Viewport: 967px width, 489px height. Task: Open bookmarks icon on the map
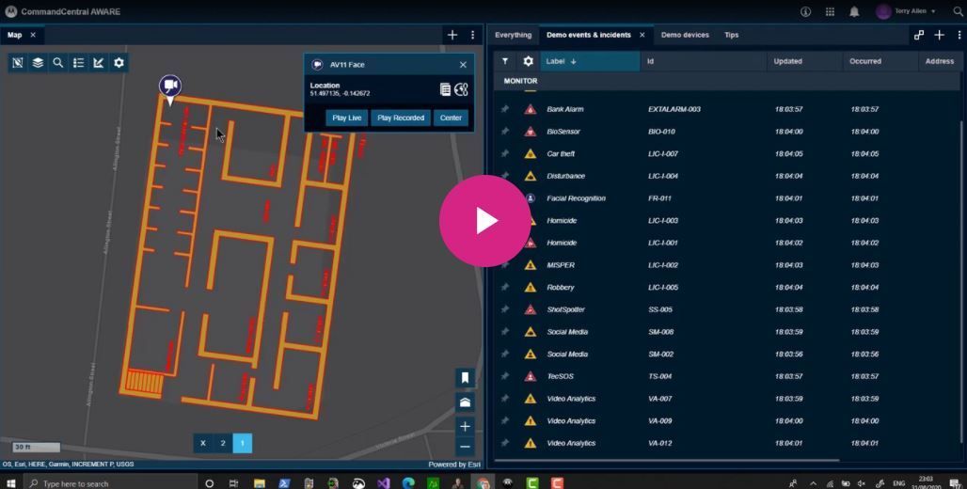point(465,378)
